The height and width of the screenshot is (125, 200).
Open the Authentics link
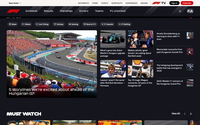(x=83, y=3)
